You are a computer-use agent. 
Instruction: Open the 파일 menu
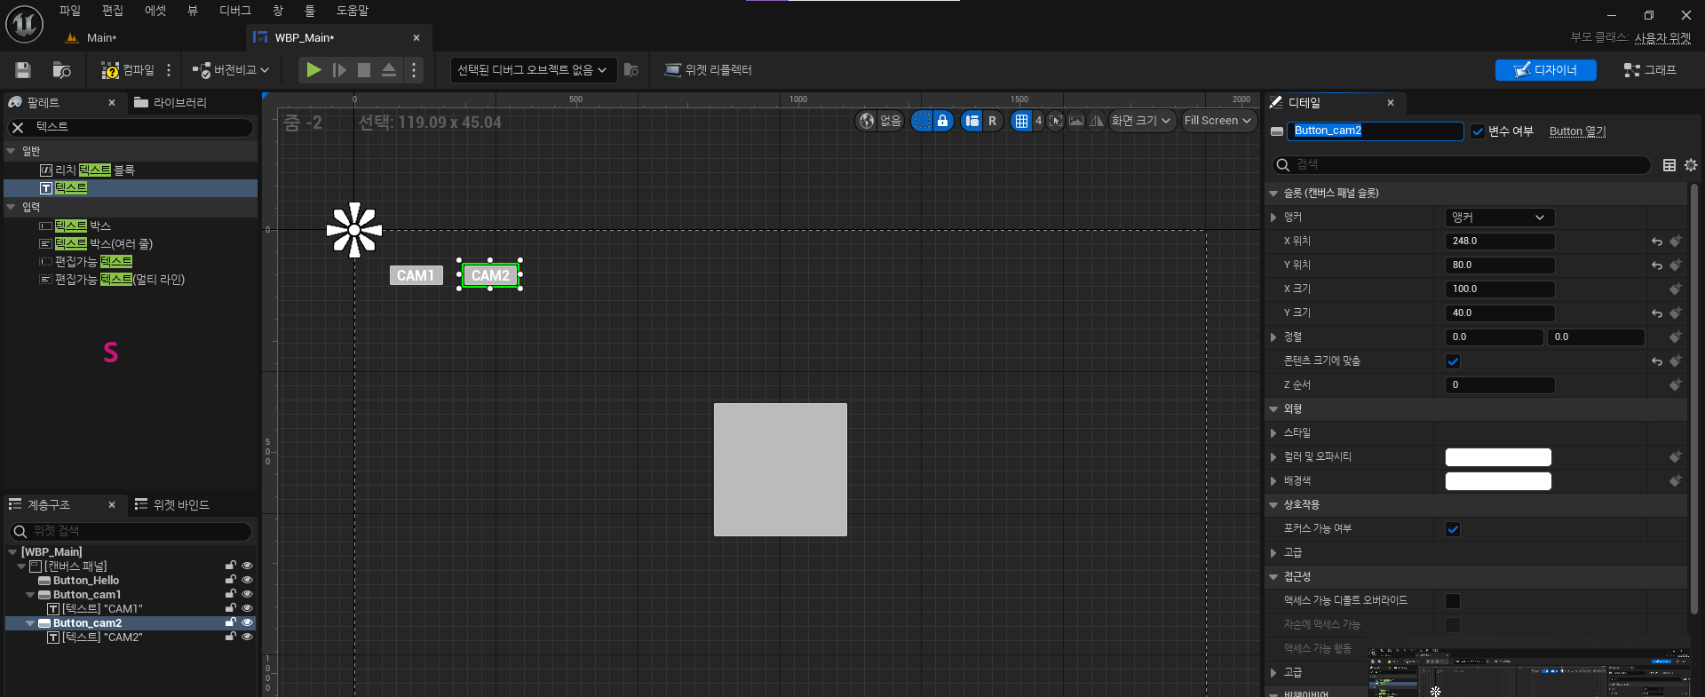(x=69, y=11)
